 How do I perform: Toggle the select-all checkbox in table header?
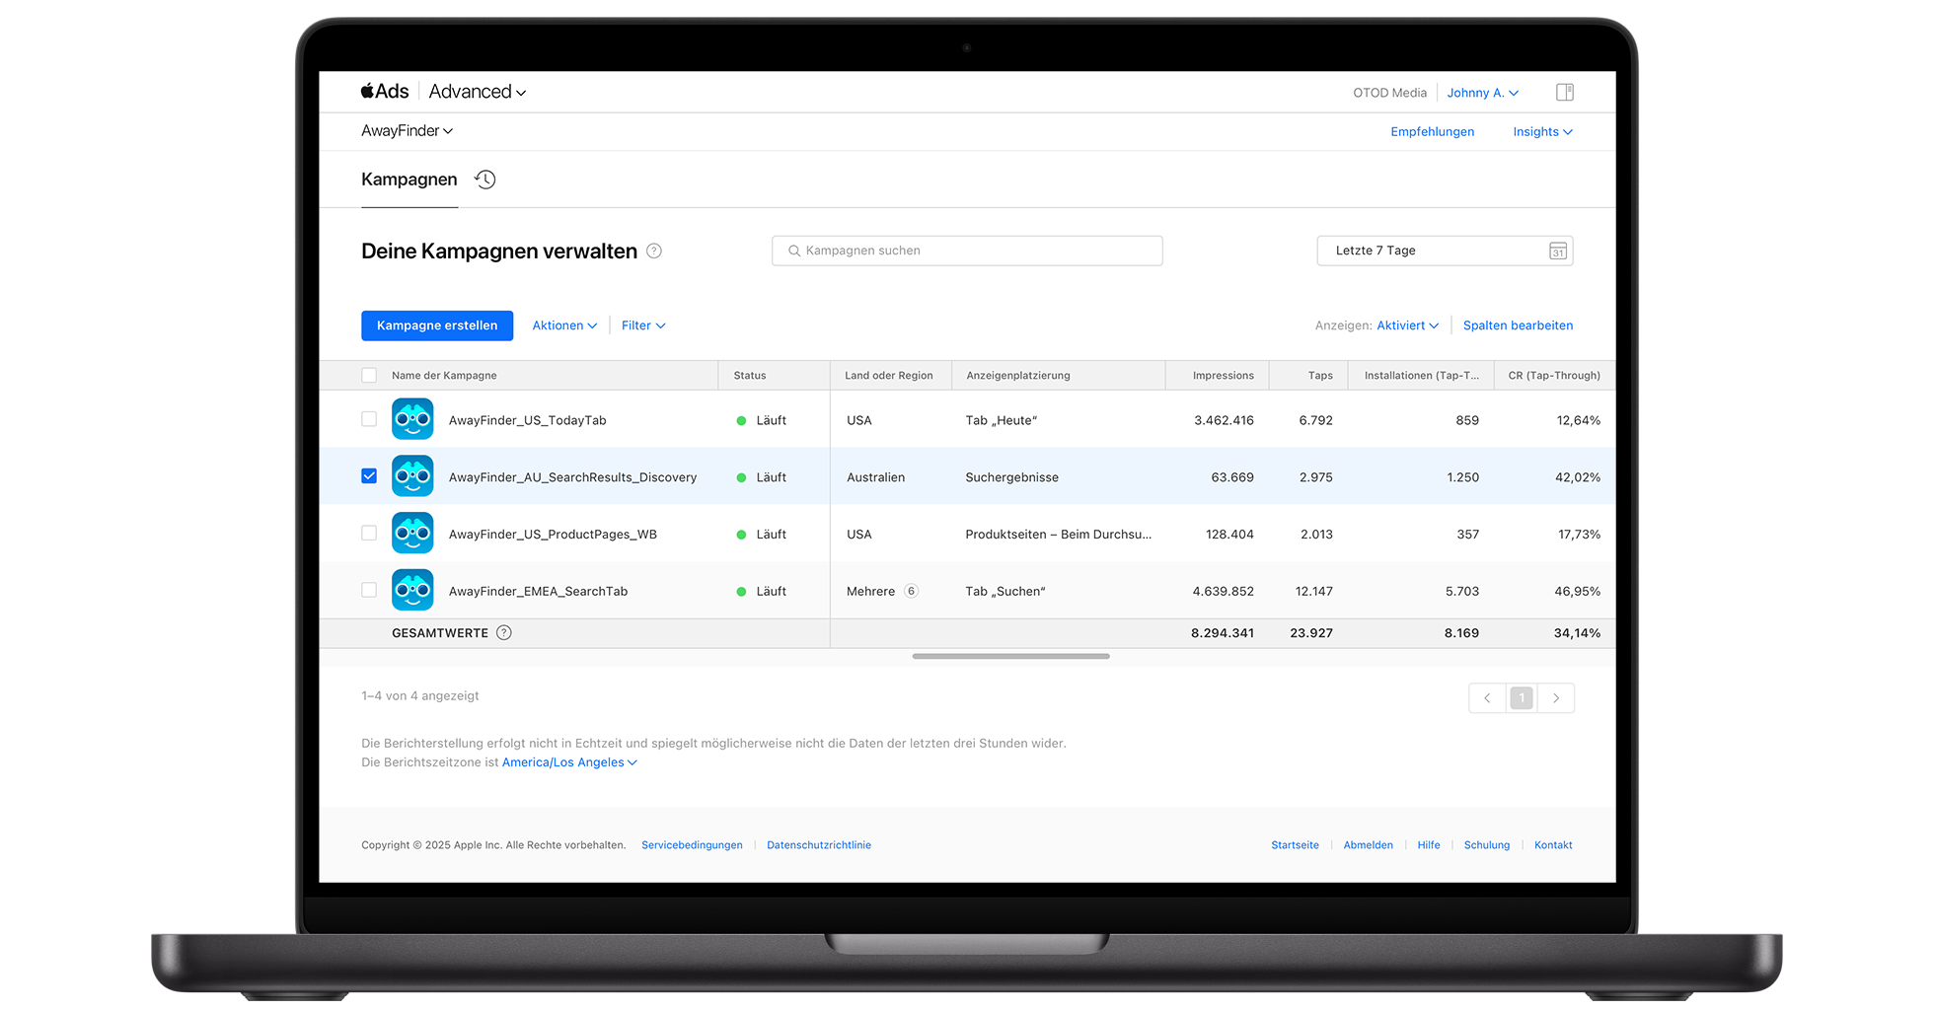369,376
